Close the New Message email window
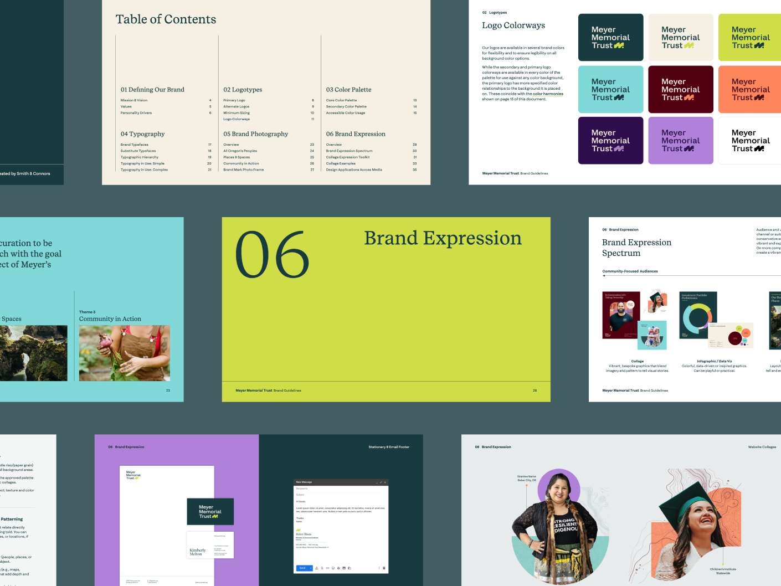The image size is (781, 586). (x=385, y=482)
